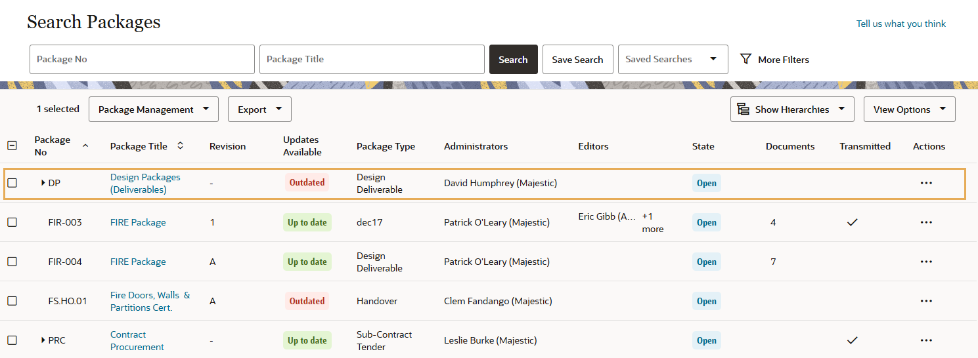Open actions menu for DP package row
The width and height of the screenshot is (978, 358).
point(926,183)
